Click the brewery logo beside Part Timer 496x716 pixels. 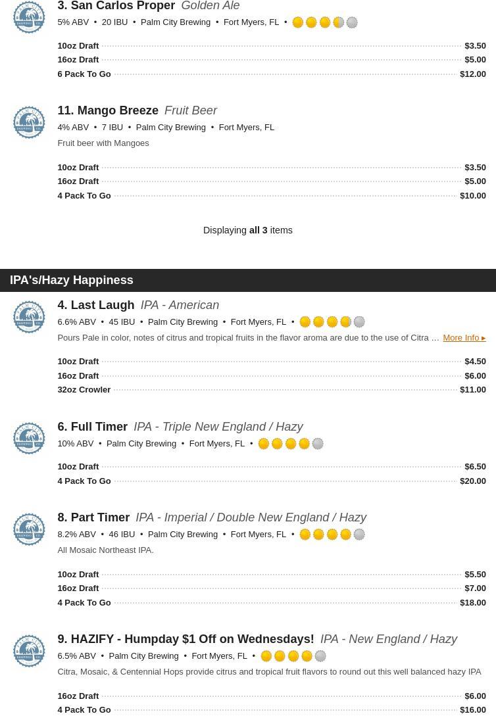tap(29, 529)
